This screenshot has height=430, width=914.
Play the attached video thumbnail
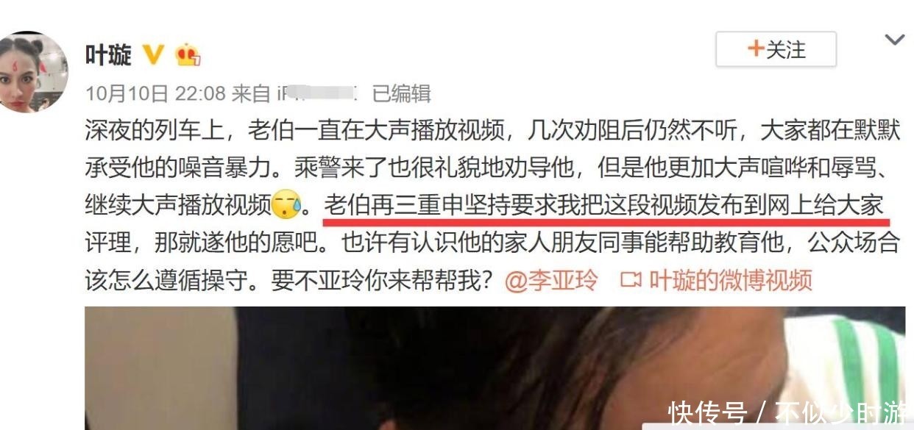pyautogui.click(x=495, y=368)
